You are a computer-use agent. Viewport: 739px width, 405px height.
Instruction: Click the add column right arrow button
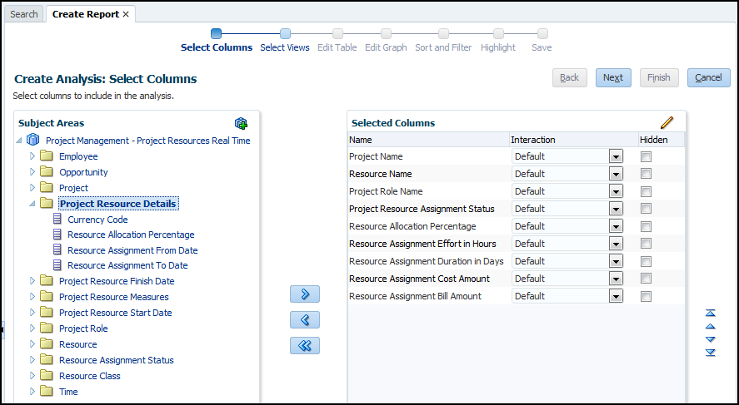coord(304,294)
